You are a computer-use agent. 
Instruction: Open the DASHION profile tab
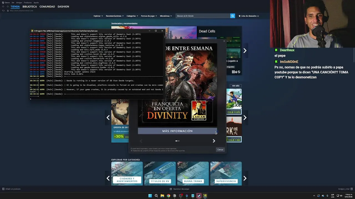click(63, 7)
